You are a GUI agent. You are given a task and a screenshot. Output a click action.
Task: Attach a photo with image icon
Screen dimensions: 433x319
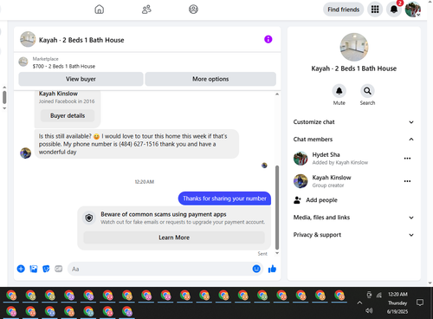pyautogui.click(x=34, y=269)
